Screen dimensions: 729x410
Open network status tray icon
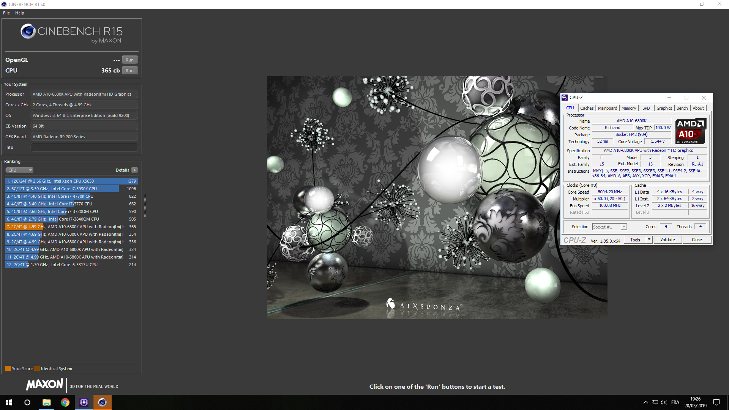[655, 402]
